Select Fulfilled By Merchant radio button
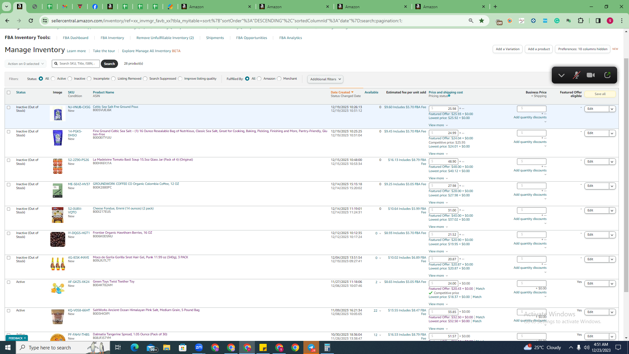 (x=279, y=79)
